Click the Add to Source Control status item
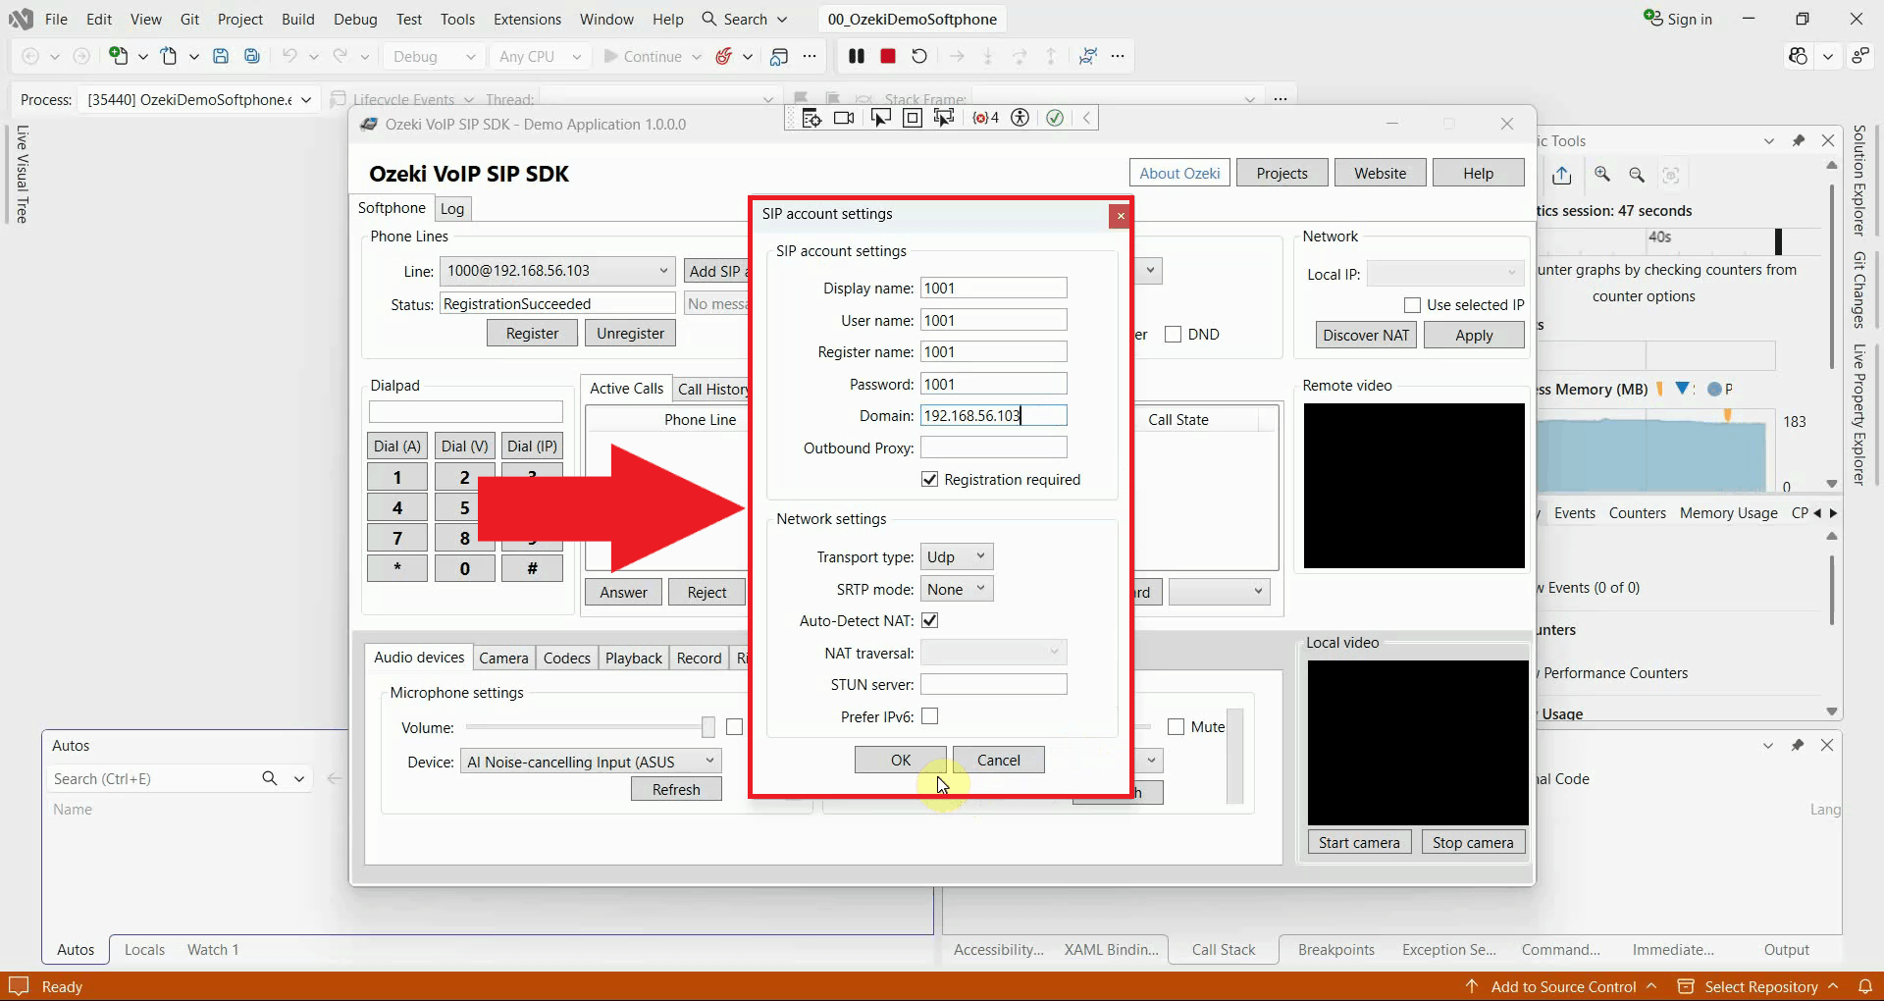Image resolution: width=1884 pixels, height=1001 pixels. click(x=1562, y=986)
